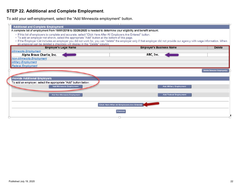Select the Add Minnesota Employment button
The width and height of the screenshot is (242, 187).
65,86
